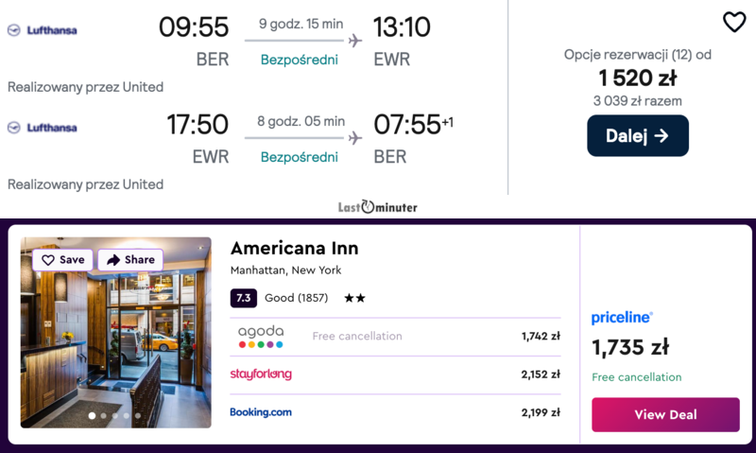
Task: Click the Lufthansa logo on the return flight
Action: 43,128
